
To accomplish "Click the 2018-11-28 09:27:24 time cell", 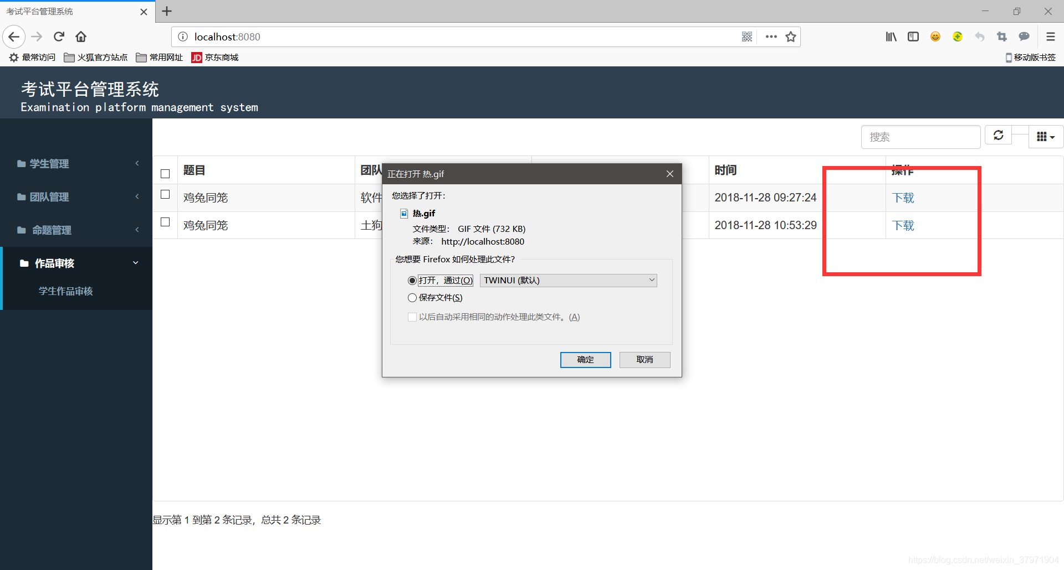I will click(x=765, y=198).
